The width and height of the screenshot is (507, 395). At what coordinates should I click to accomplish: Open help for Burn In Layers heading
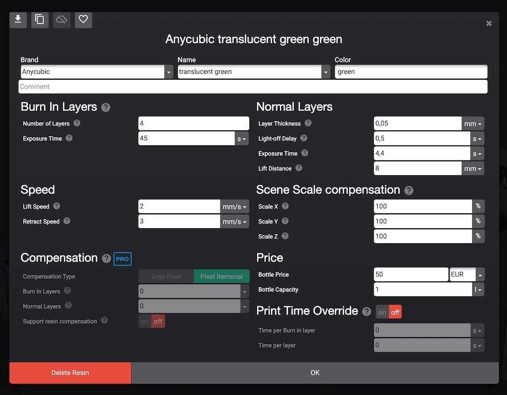(106, 107)
